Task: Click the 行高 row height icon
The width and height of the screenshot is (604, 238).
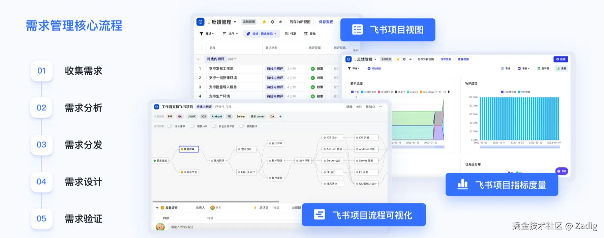Action: pyautogui.click(x=286, y=34)
